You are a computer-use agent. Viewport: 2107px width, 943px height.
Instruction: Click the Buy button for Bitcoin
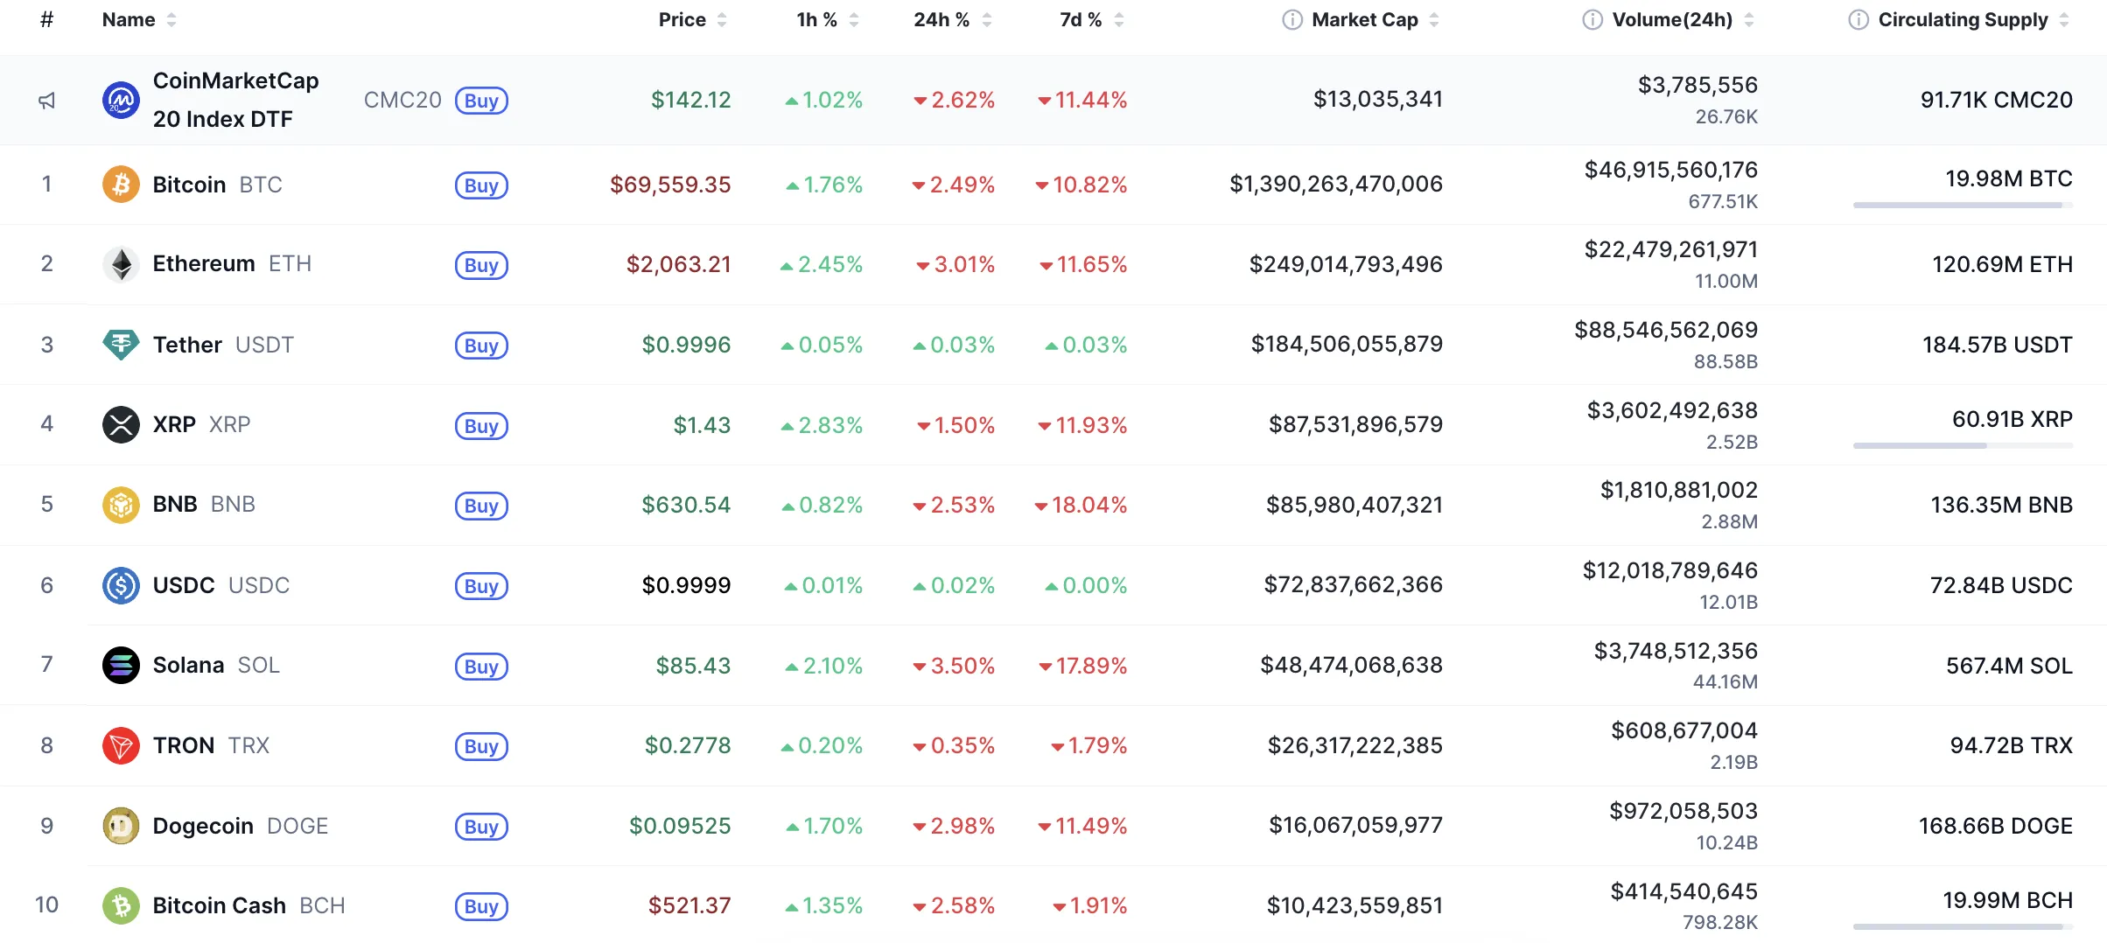[x=480, y=185]
